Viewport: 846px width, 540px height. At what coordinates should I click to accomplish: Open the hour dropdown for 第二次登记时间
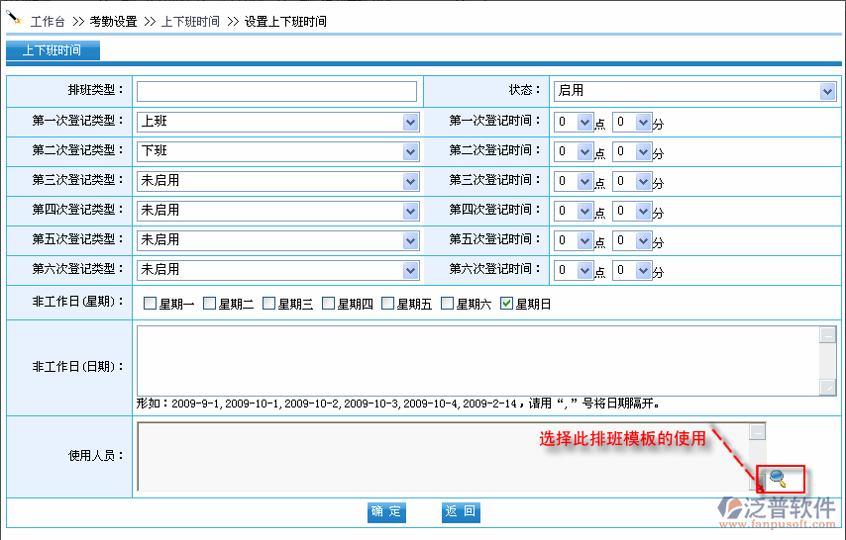(x=574, y=151)
